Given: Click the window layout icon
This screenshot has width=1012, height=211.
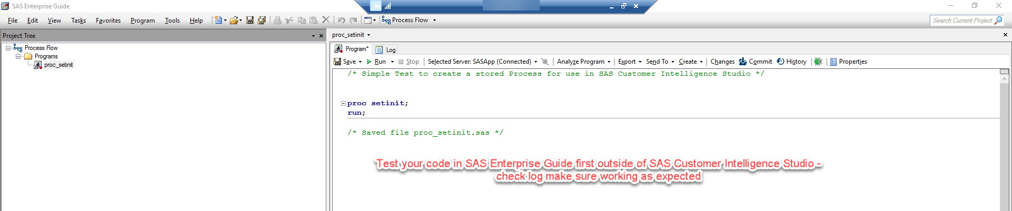Looking at the screenshot, I should (368, 20).
